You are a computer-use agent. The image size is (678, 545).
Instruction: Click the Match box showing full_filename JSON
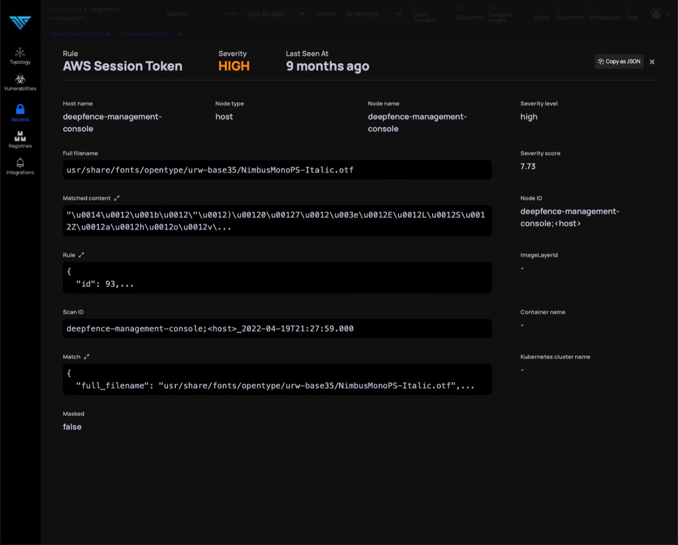[x=277, y=379]
